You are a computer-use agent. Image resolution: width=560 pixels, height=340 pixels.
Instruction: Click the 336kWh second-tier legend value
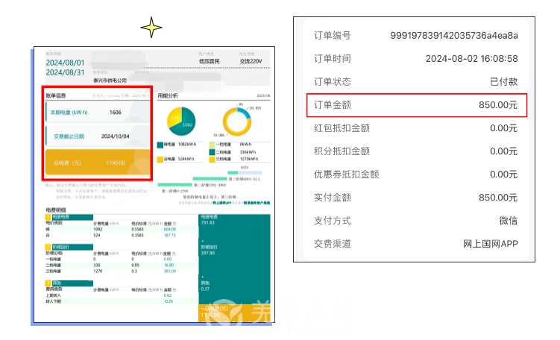[x=248, y=152]
